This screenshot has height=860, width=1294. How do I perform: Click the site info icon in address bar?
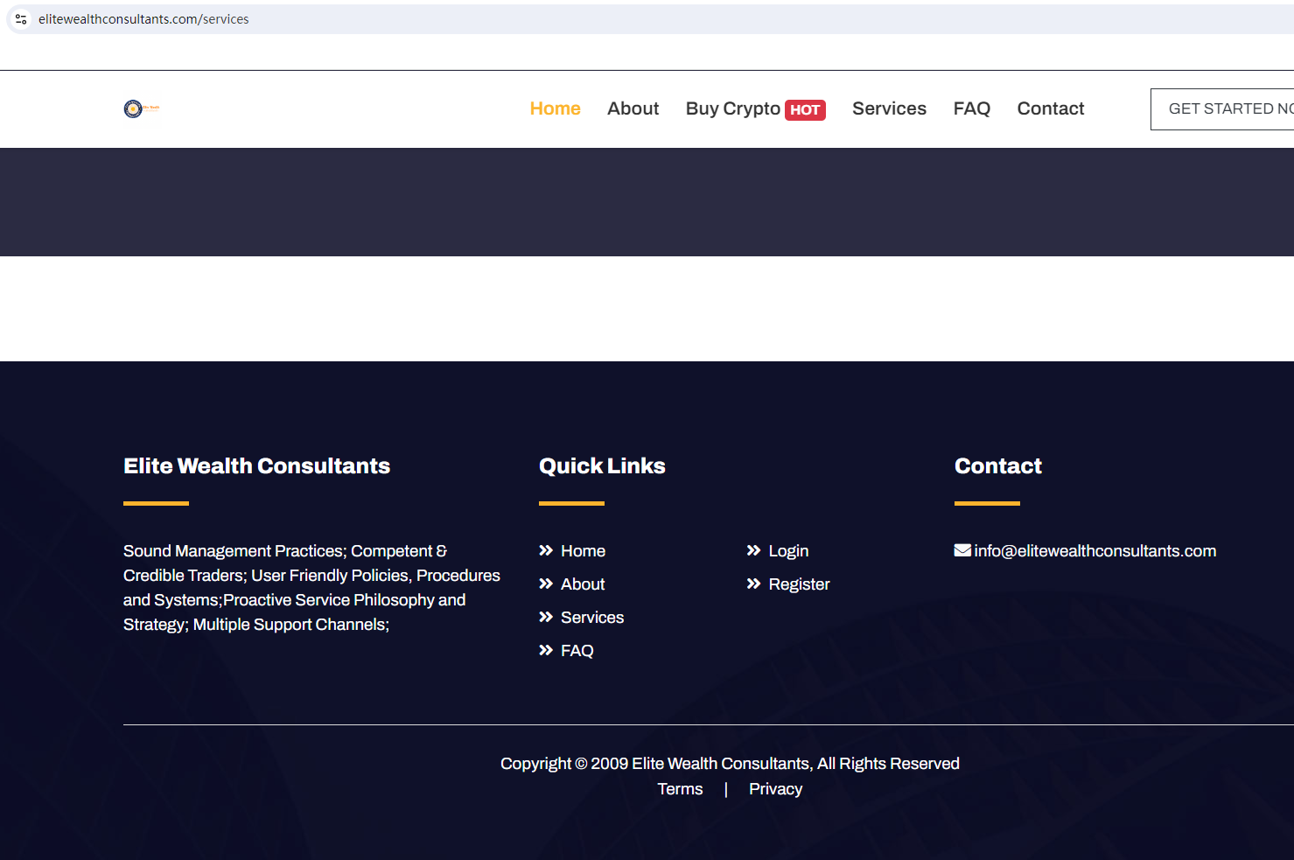point(21,19)
